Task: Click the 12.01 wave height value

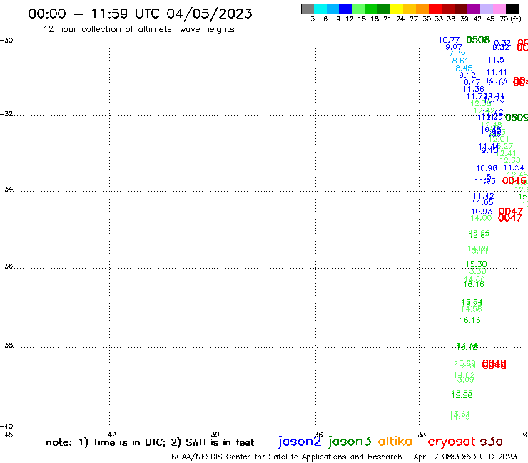Action: (499, 139)
